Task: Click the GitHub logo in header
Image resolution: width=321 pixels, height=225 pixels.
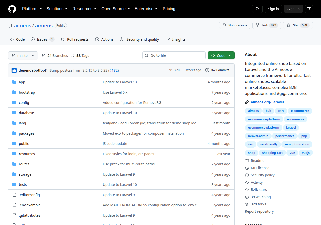Action: click(x=12, y=9)
